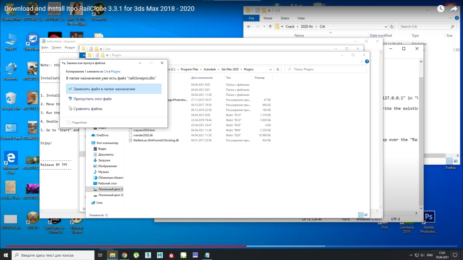This screenshot has width=463, height=260.
Task: Open help icon in Plugins window
Action: click(x=367, y=61)
